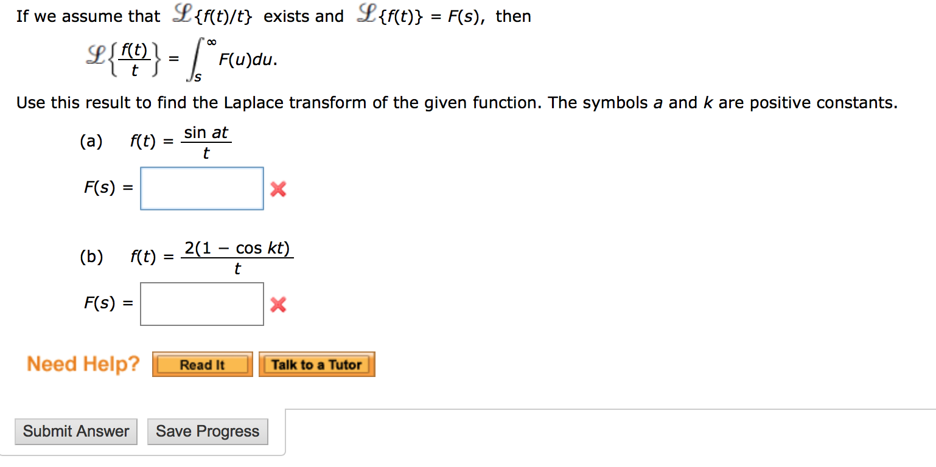Select the answer box for part (b)

click(202, 303)
